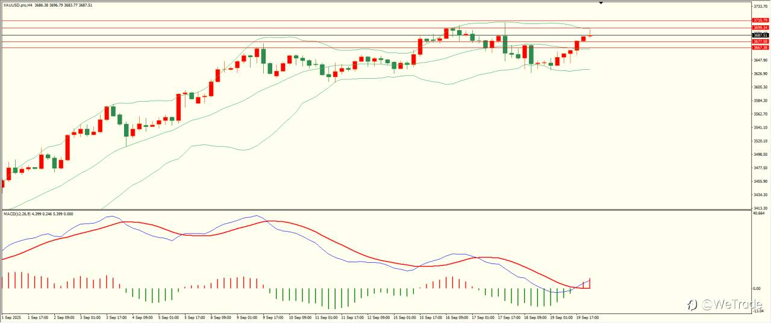Click the 3647.90 value on the price axis
Viewport: 771px width, 323px height.
point(761,60)
